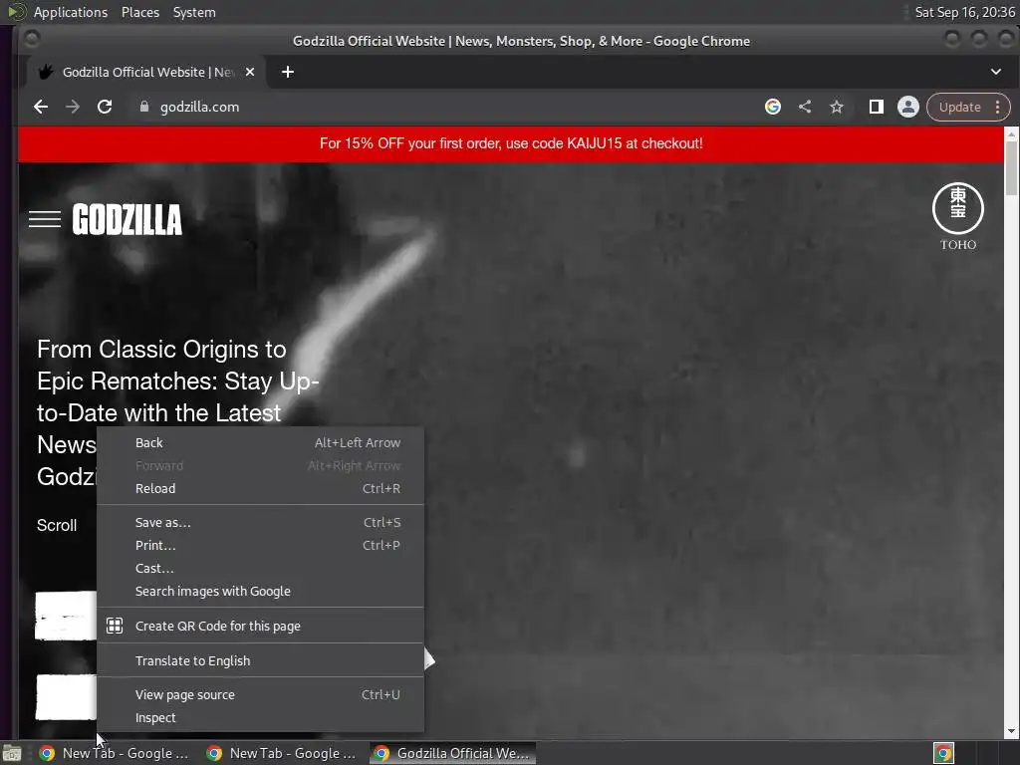
Task: Open the Godzilla site hamburger menu
Action: (x=45, y=219)
